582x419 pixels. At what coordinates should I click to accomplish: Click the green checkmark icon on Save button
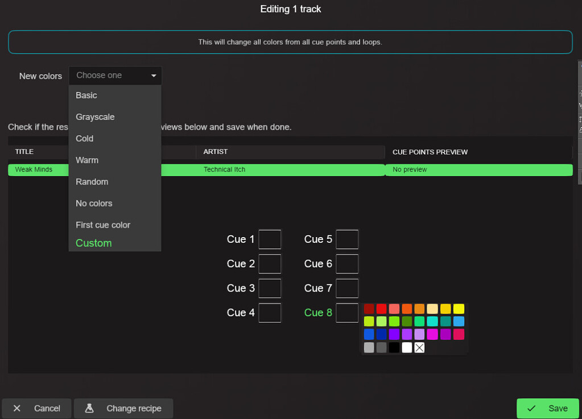point(532,408)
